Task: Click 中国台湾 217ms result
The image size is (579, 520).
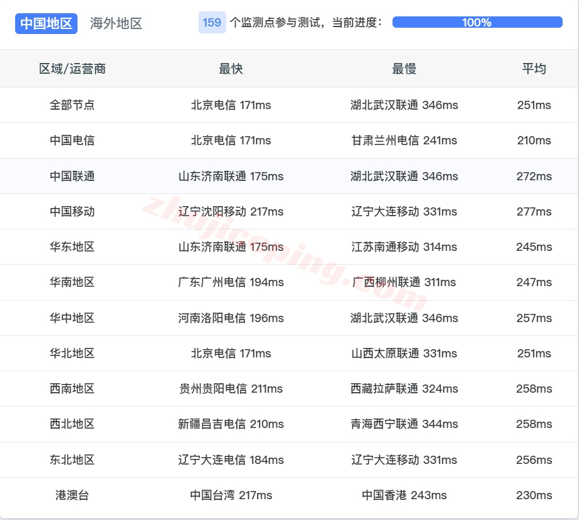Action: pyautogui.click(x=231, y=495)
